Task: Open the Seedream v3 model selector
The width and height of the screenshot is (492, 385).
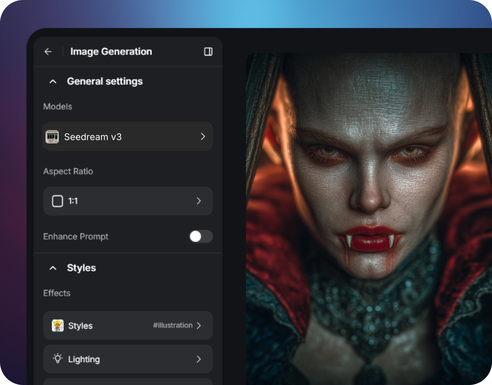Action: click(128, 137)
